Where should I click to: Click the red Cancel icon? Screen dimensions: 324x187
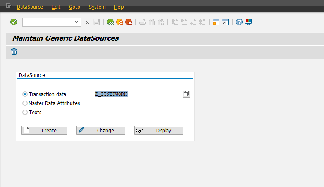tap(129, 22)
